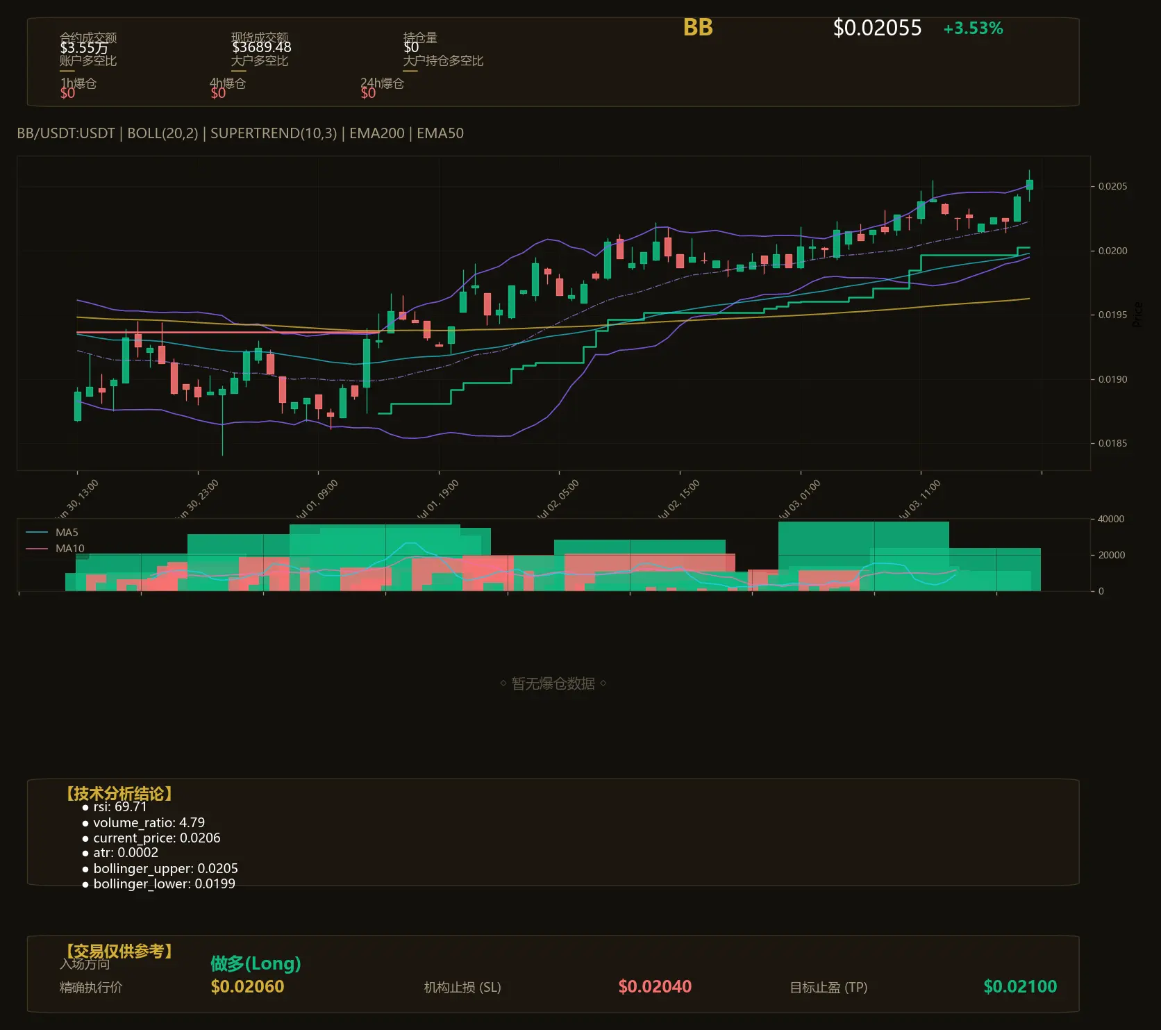Click the 暂无爆仓数据 placeholder text
Viewport: 1161px width, 1030px height.
pyautogui.click(x=553, y=683)
